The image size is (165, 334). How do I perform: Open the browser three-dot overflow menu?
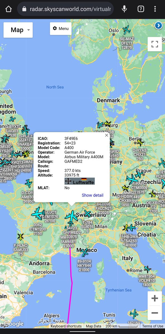155,9
